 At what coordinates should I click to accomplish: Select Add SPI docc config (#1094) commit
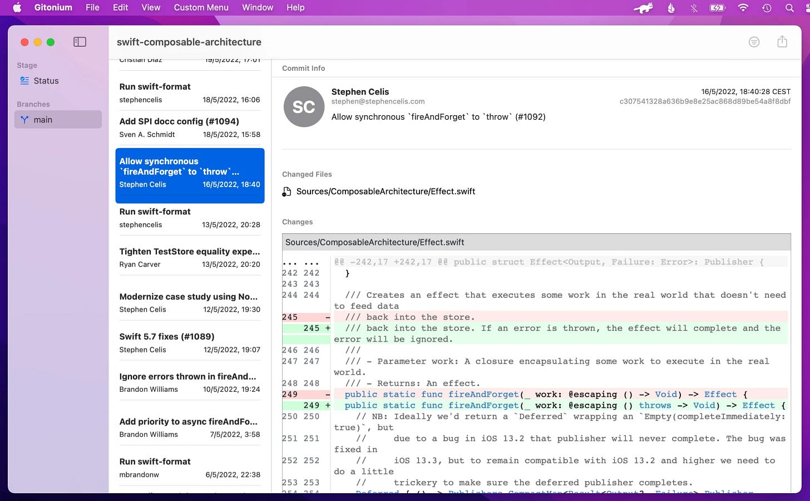point(190,127)
